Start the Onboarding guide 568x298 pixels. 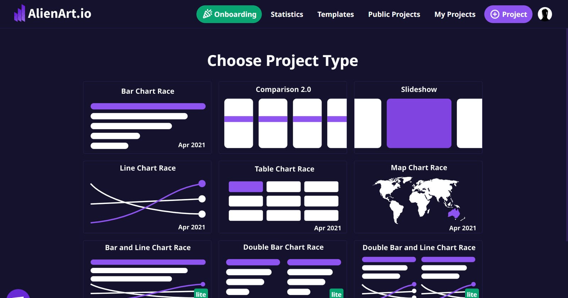coord(229,14)
